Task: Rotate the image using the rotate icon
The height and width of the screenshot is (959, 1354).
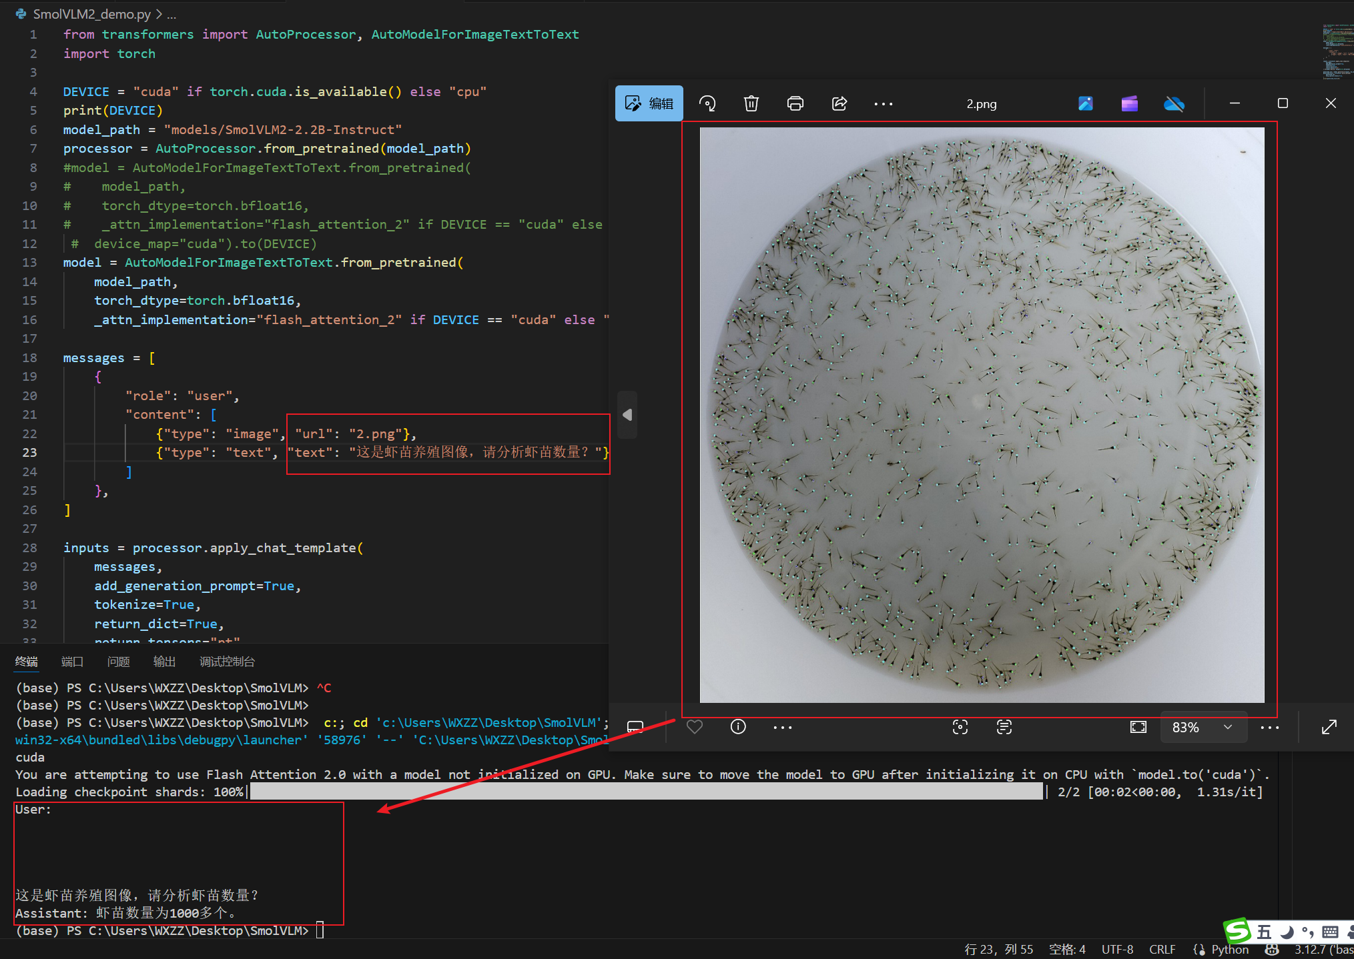Action: 707,103
